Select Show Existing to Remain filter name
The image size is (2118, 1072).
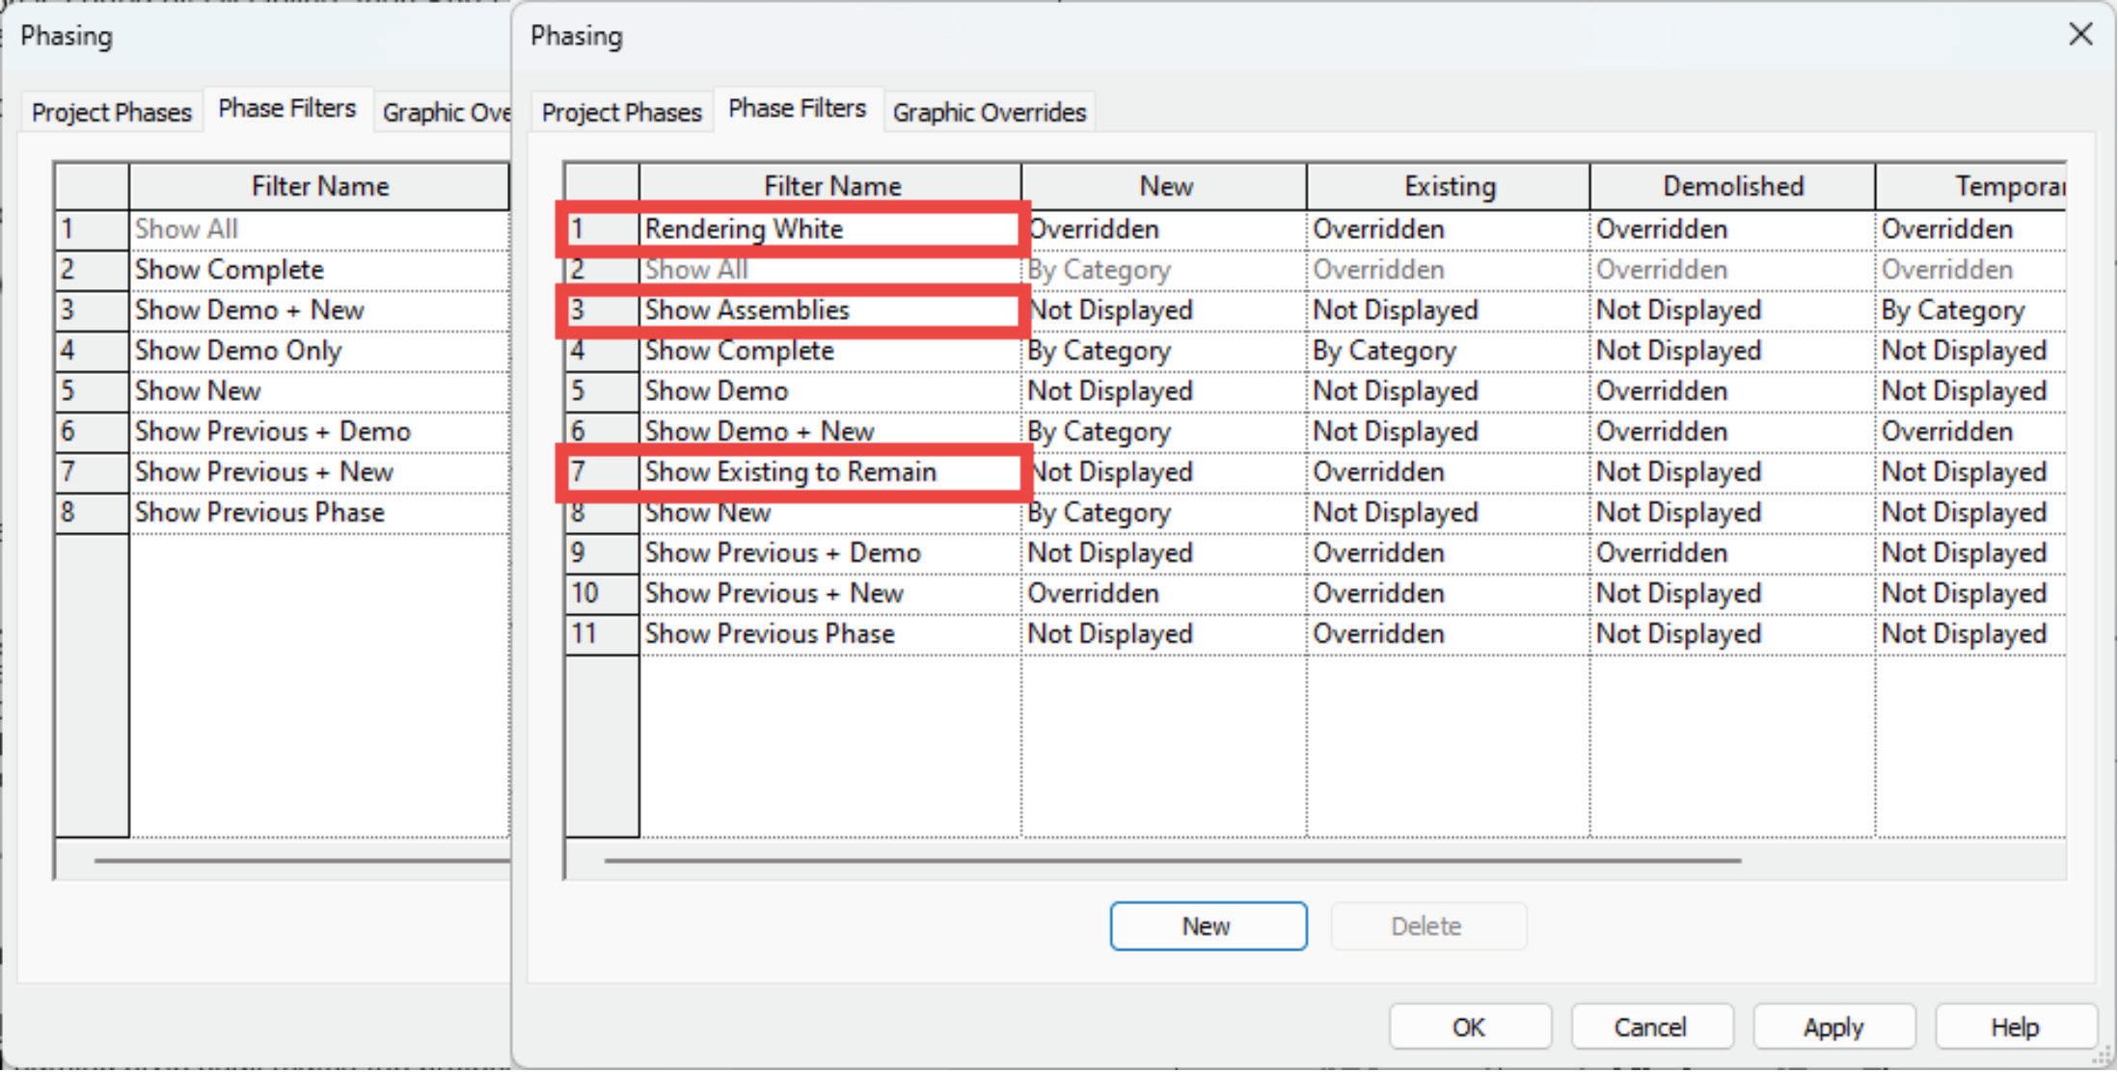tap(829, 472)
